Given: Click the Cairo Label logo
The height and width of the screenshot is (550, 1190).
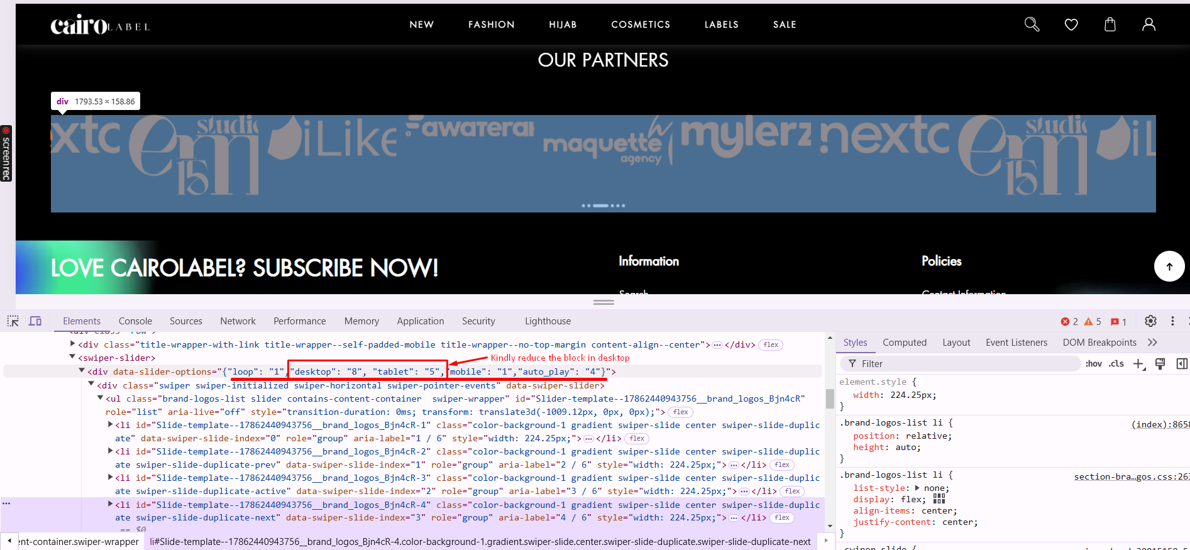Looking at the screenshot, I should (100, 25).
